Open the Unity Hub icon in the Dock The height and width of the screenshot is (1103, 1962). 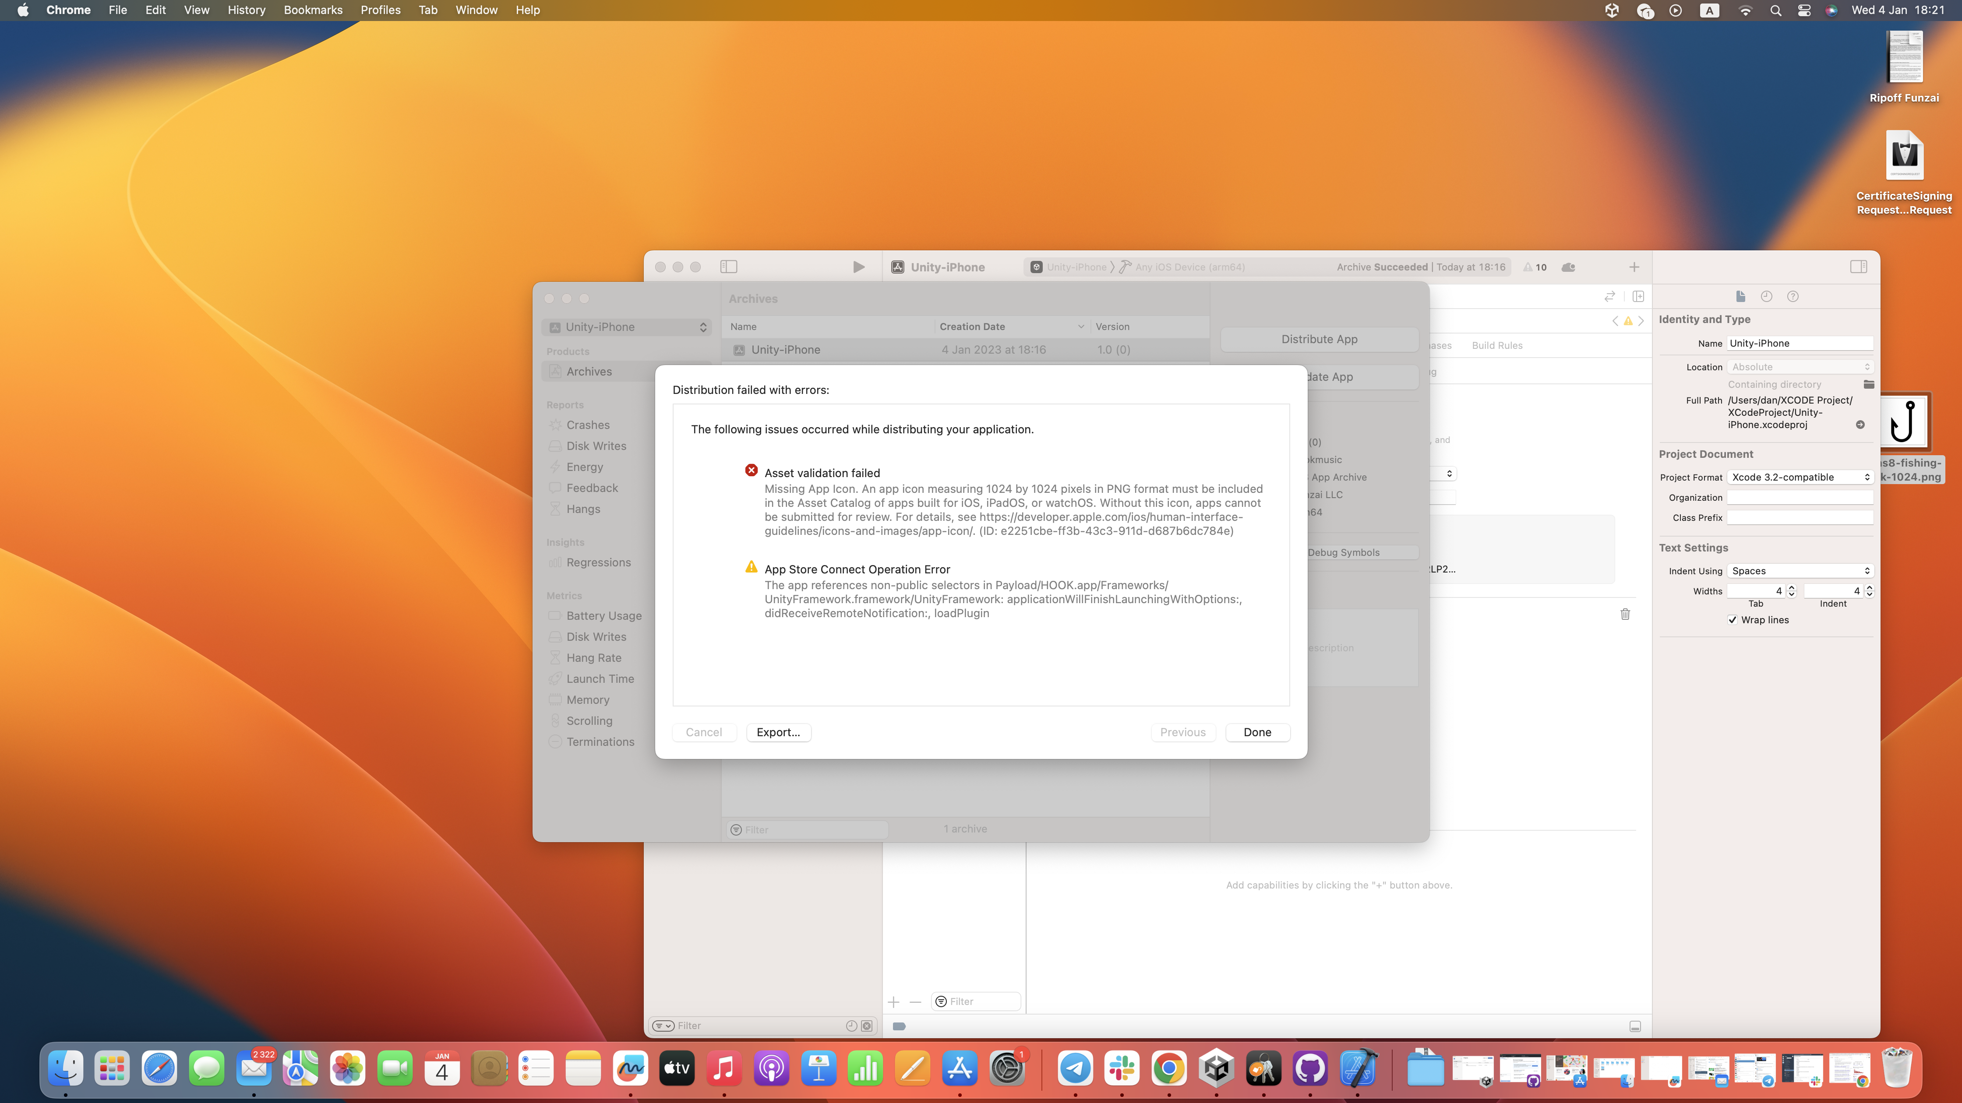1216,1069
